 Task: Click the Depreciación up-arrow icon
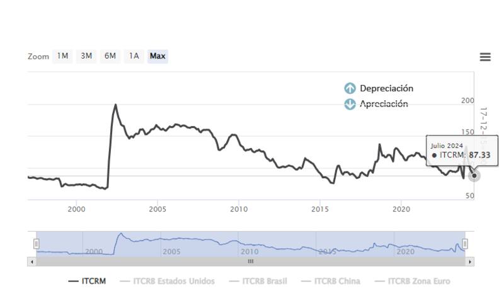[350, 89]
